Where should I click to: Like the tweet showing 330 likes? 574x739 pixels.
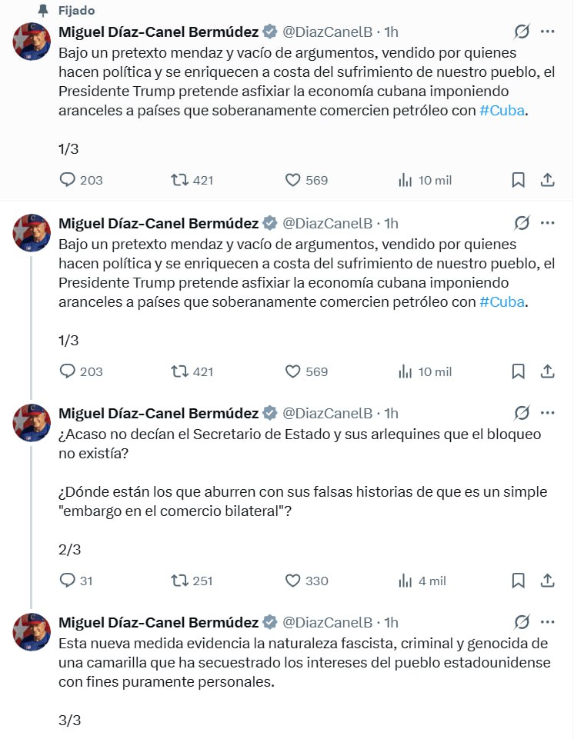(293, 581)
